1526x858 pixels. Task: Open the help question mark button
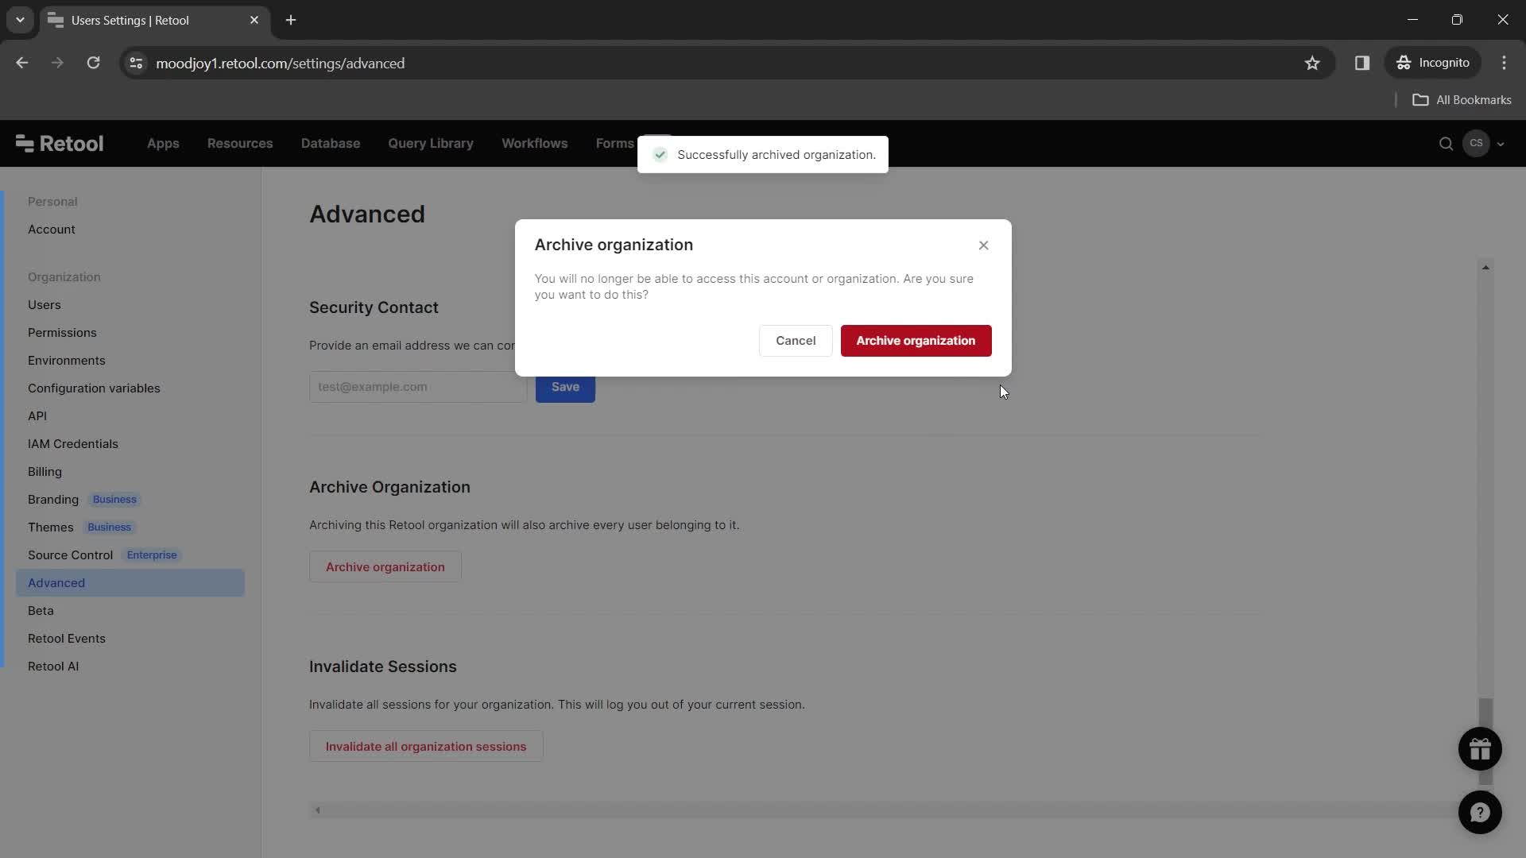click(x=1480, y=813)
